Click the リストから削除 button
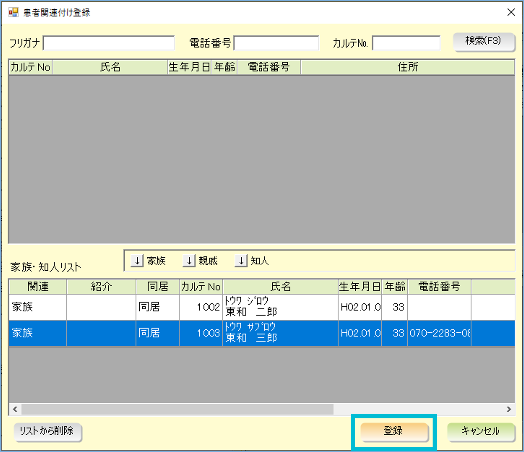 (x=47, y=431)
